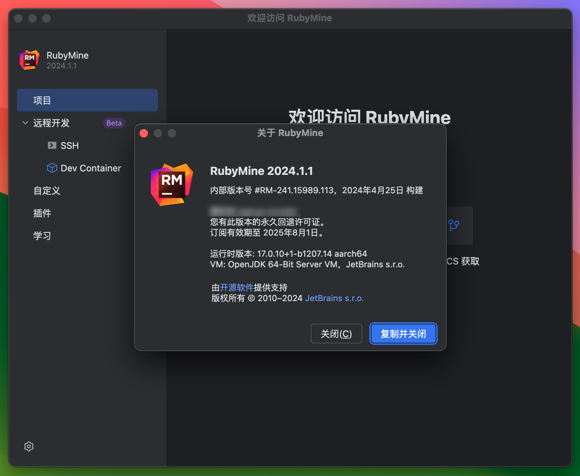Open the 插件 section
This screenshot has width=580, height=476.
[42, 213]
